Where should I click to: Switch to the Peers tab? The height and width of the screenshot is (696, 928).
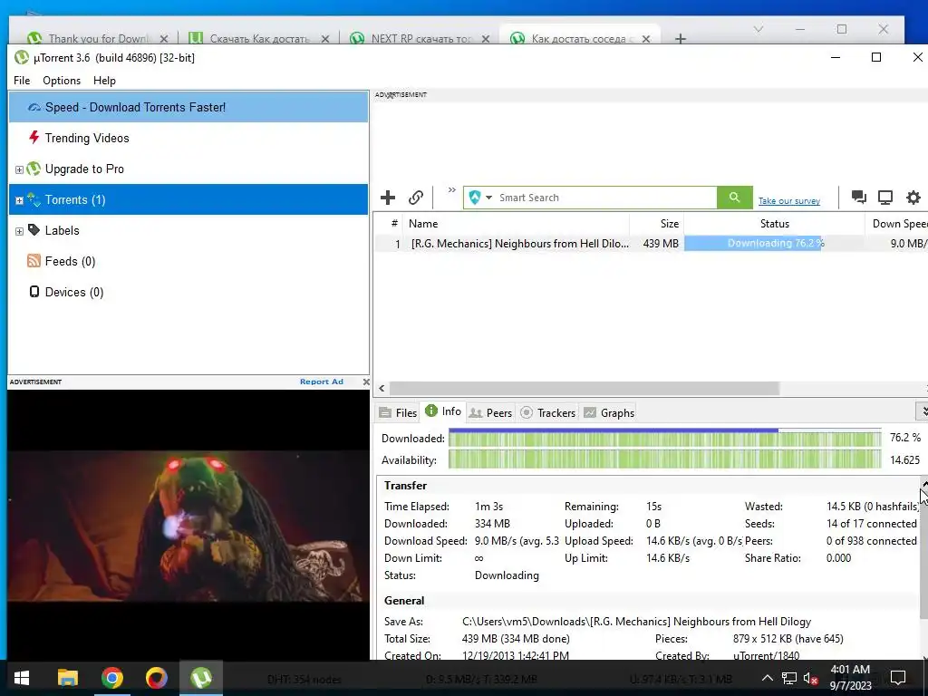click(x=490, y=412)
